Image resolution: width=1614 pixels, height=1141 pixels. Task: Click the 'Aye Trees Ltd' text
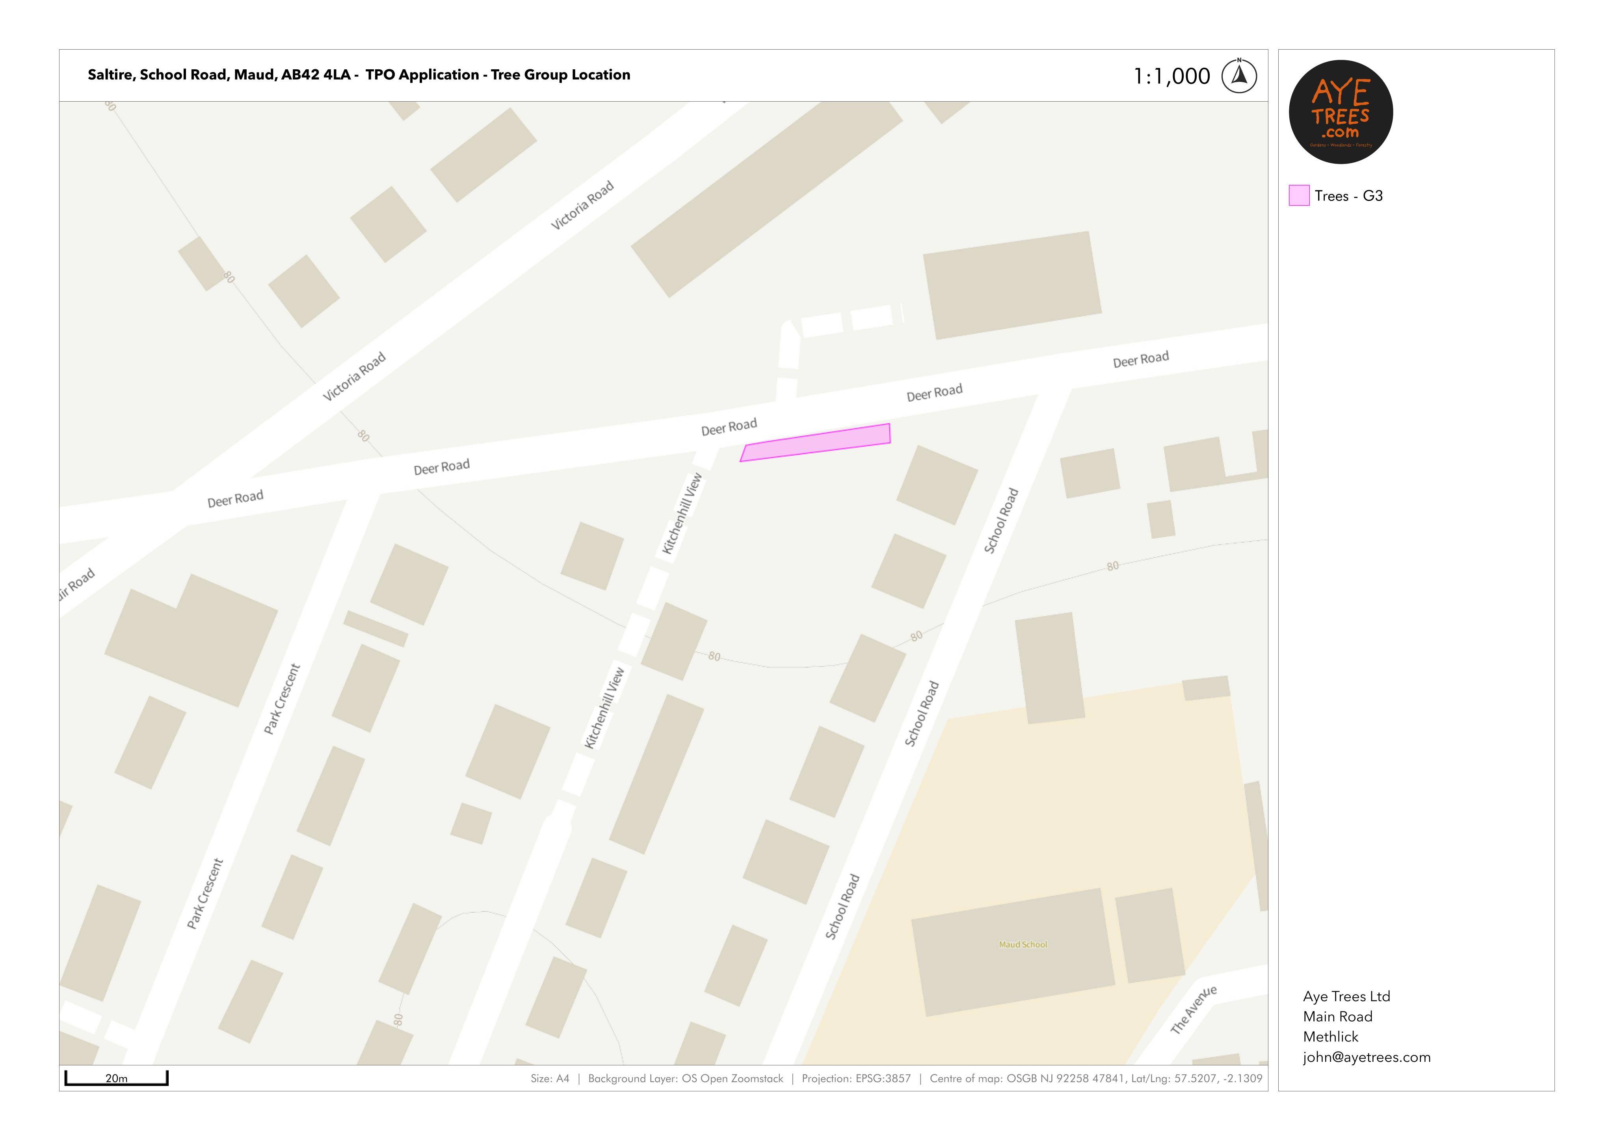click(x=1346, y=996)
